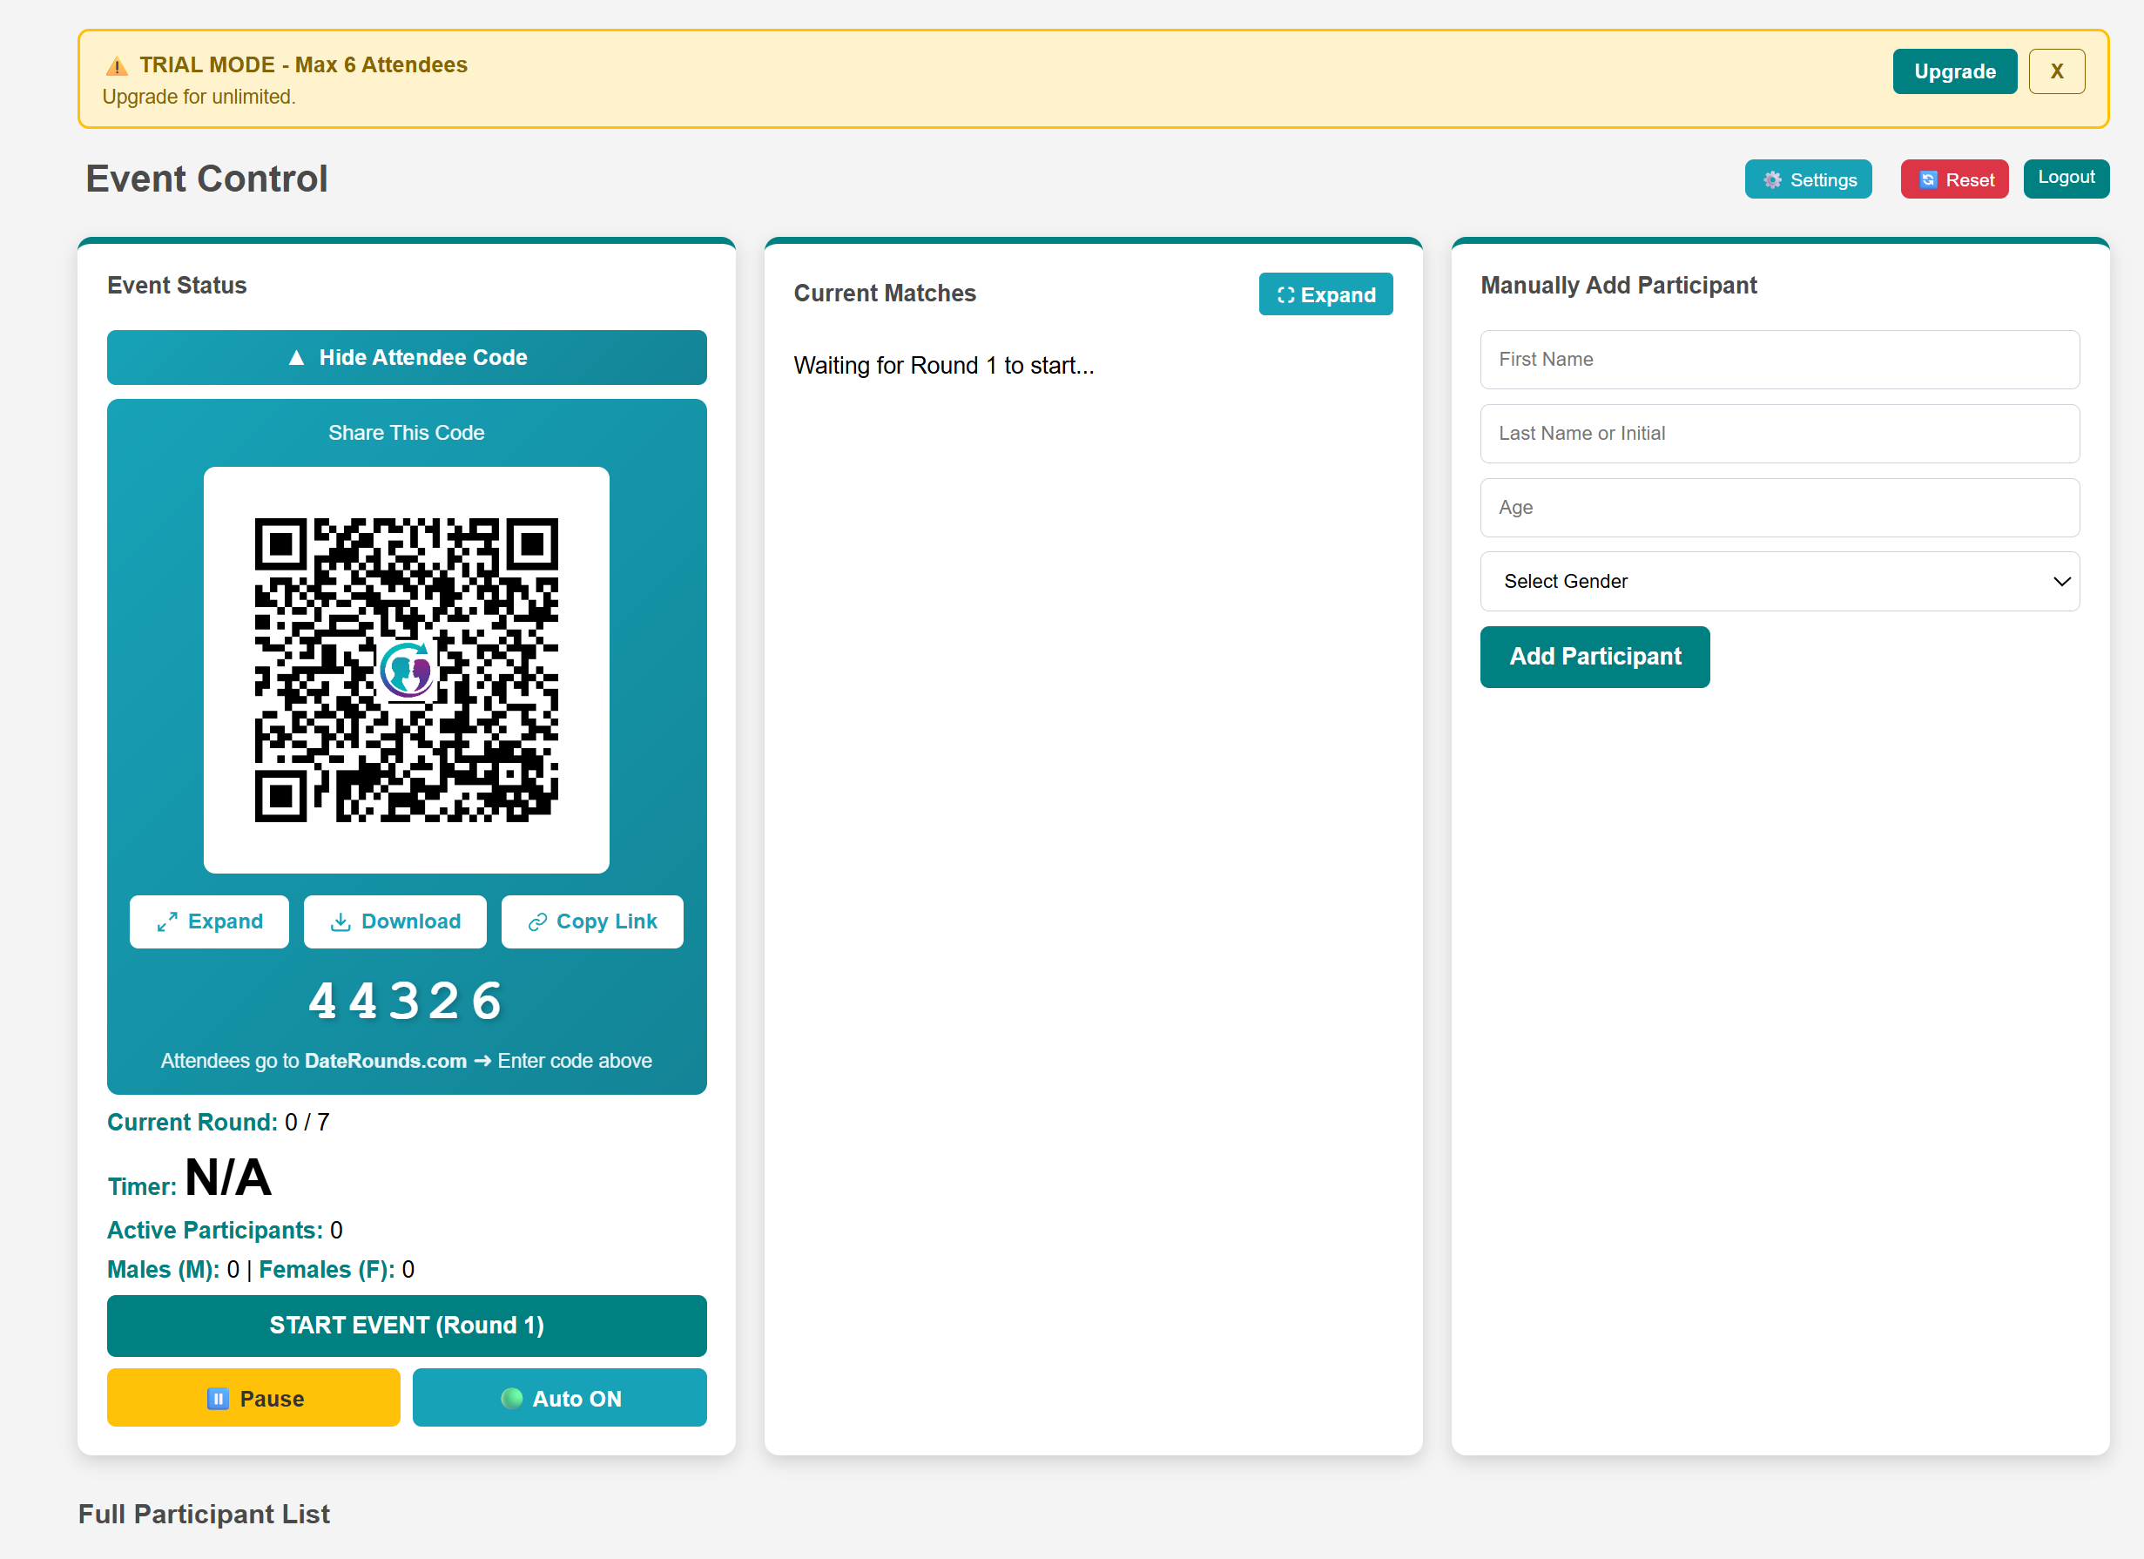Click the Age input field
Screen dimensions: 2144x1559
point(1779,508)
